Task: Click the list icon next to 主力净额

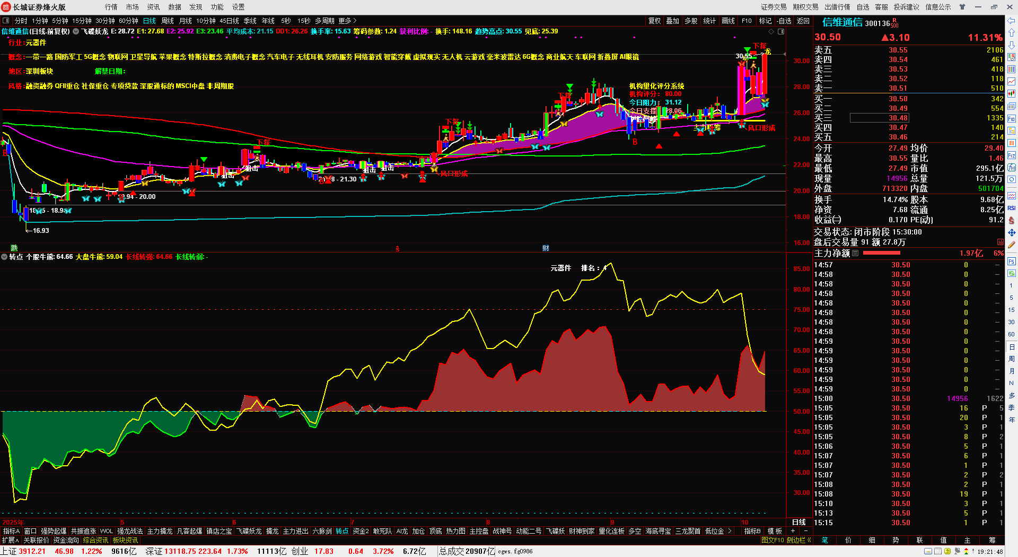Action: coord(855,253)
